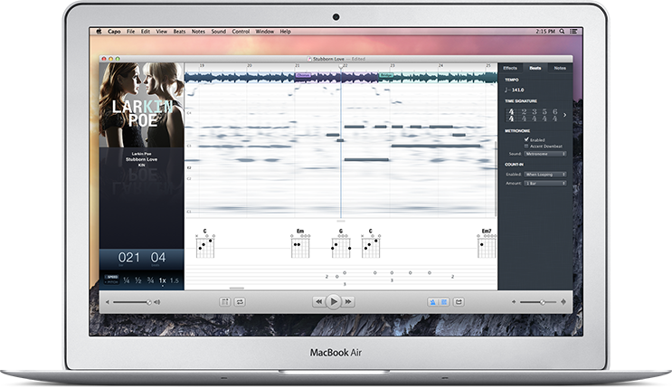Image resolution: width=672 pixels, height=388 pixels.
Task: Select the second C chord near G
Action: [x=371, y=244]
